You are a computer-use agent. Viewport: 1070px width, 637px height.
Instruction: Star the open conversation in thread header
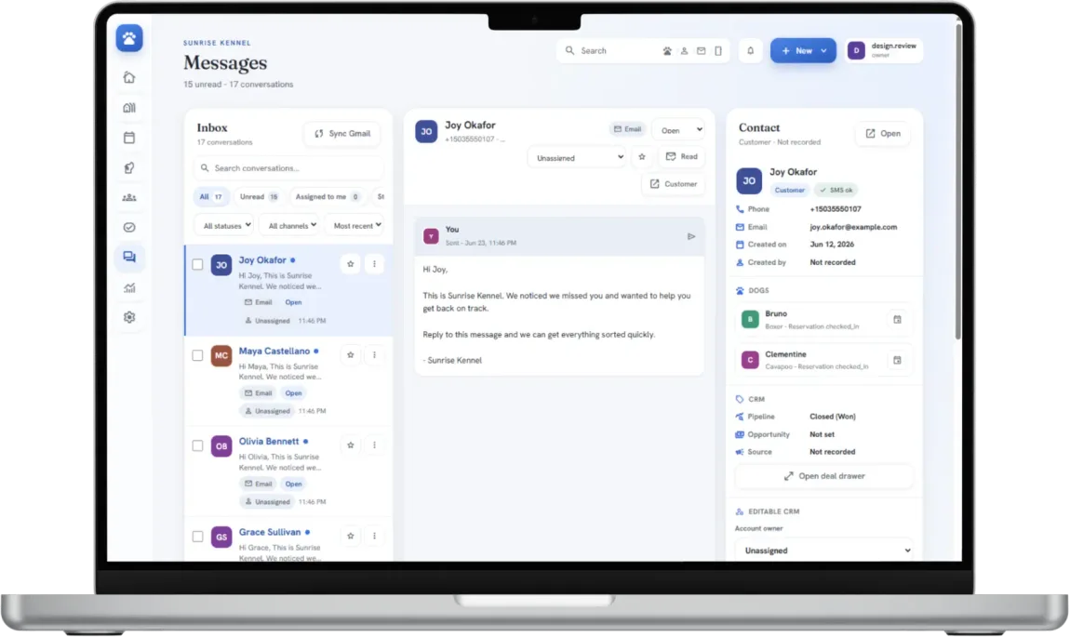(641, 157)
